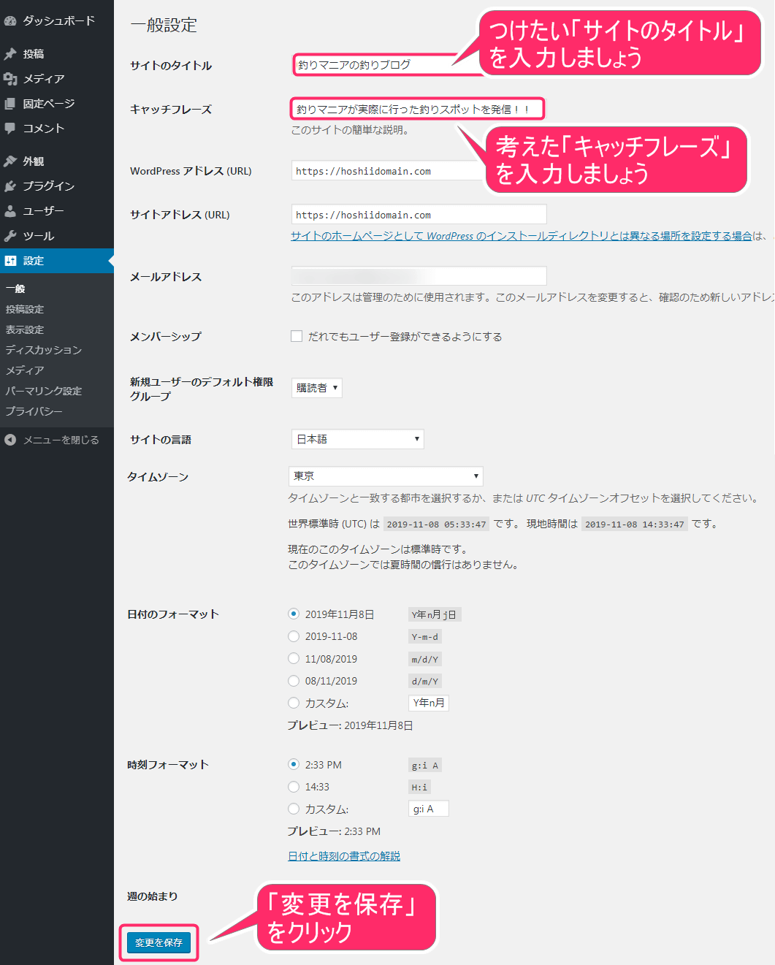This screenshot has height=965, width=775.
Task: Open the タイムゾーン dropdown showing 東京
Action: click(385, 476)
